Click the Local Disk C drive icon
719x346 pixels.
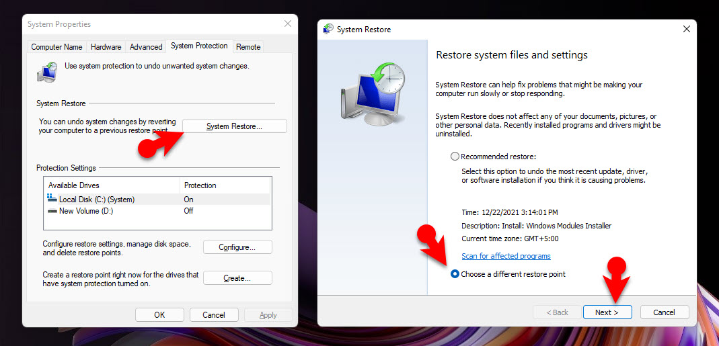click(x=52, y=198)
